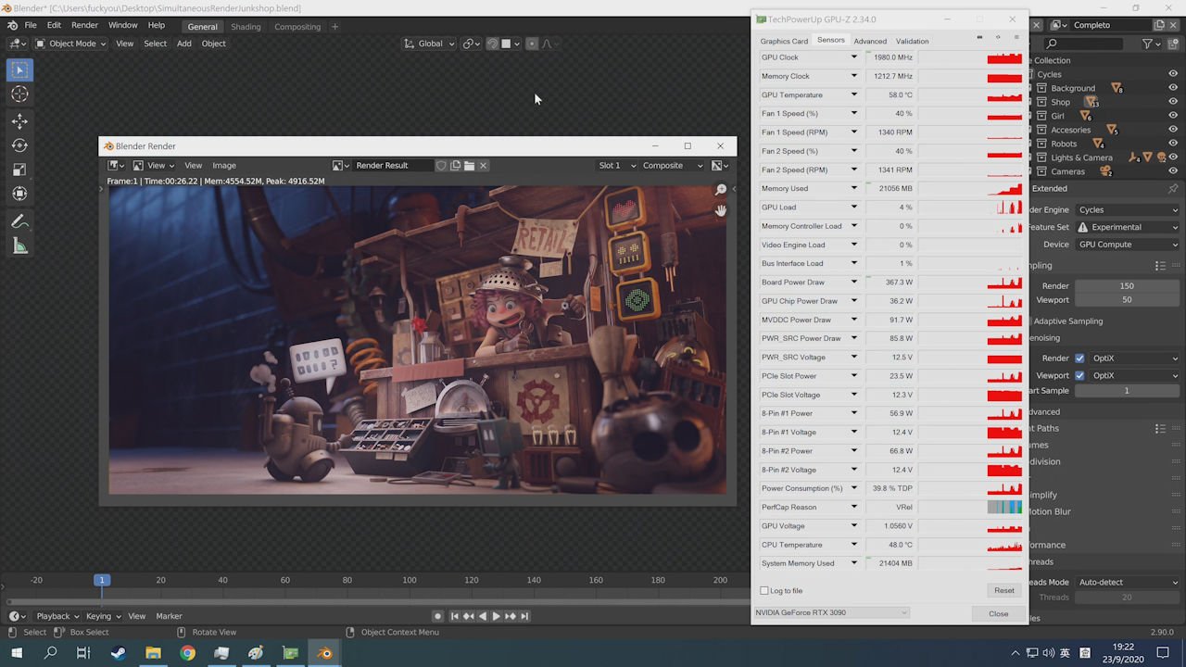Hide the Cameras collection in outliner
1186x667 pixels.
coord(1173,171)
